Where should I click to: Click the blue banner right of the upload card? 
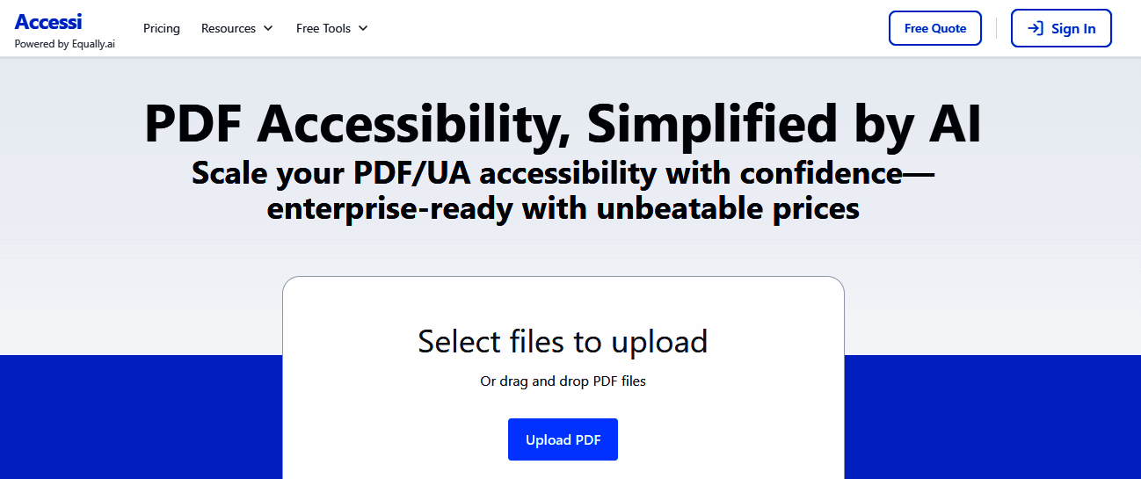(x=992, y=417)
